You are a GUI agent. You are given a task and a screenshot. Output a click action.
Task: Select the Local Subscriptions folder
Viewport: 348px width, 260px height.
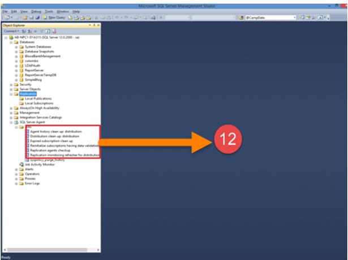tap(39, 103)
